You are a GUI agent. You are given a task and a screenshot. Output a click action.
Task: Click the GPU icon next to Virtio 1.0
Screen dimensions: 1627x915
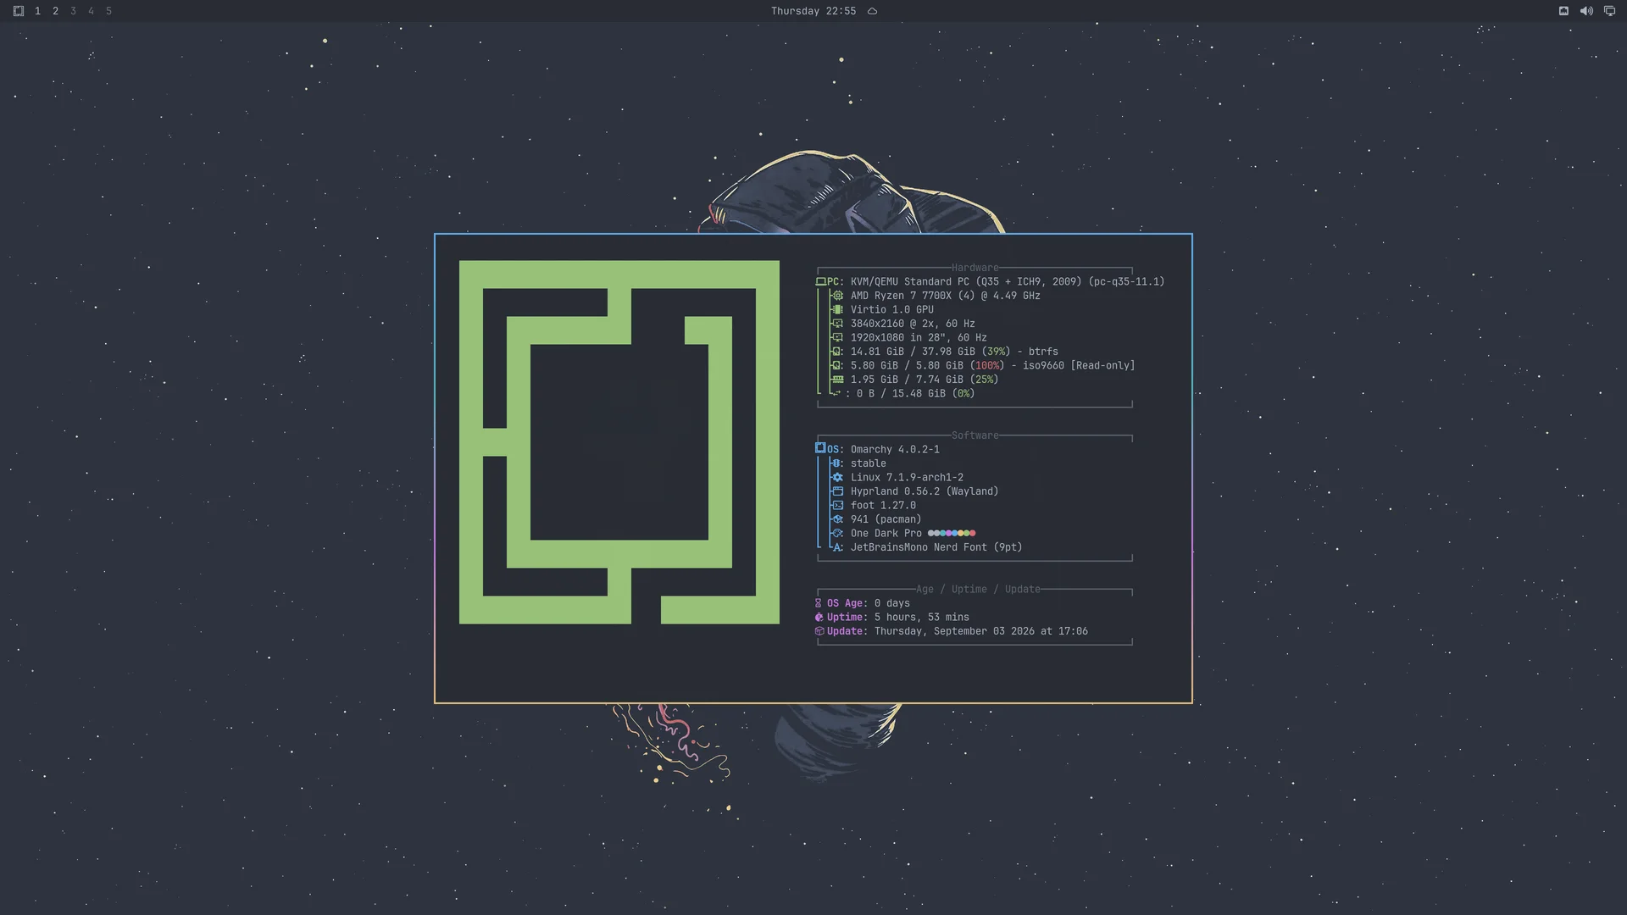(x=837, y=309)
